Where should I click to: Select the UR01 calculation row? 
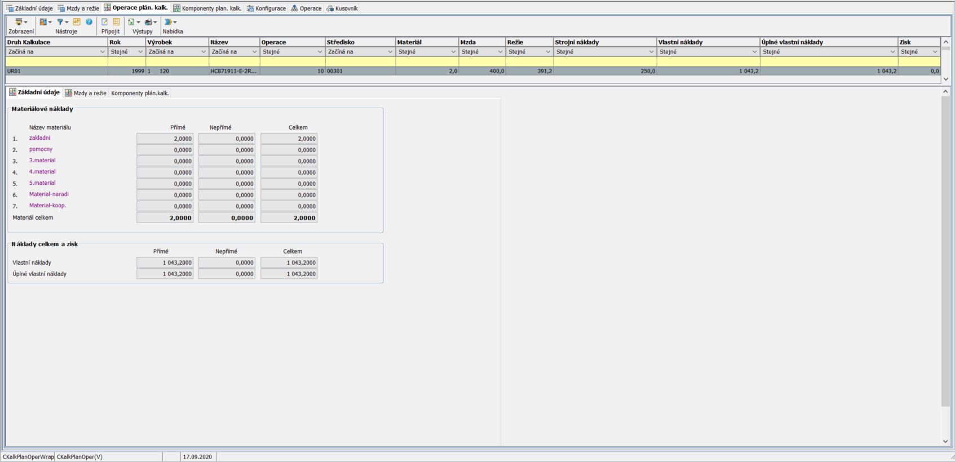point(56,72)
